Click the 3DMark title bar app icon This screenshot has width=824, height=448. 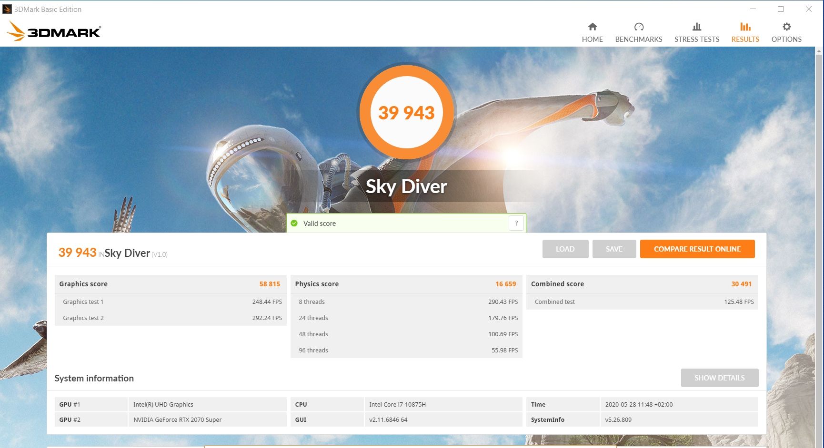pyautogui.click(x=7, y=9)
